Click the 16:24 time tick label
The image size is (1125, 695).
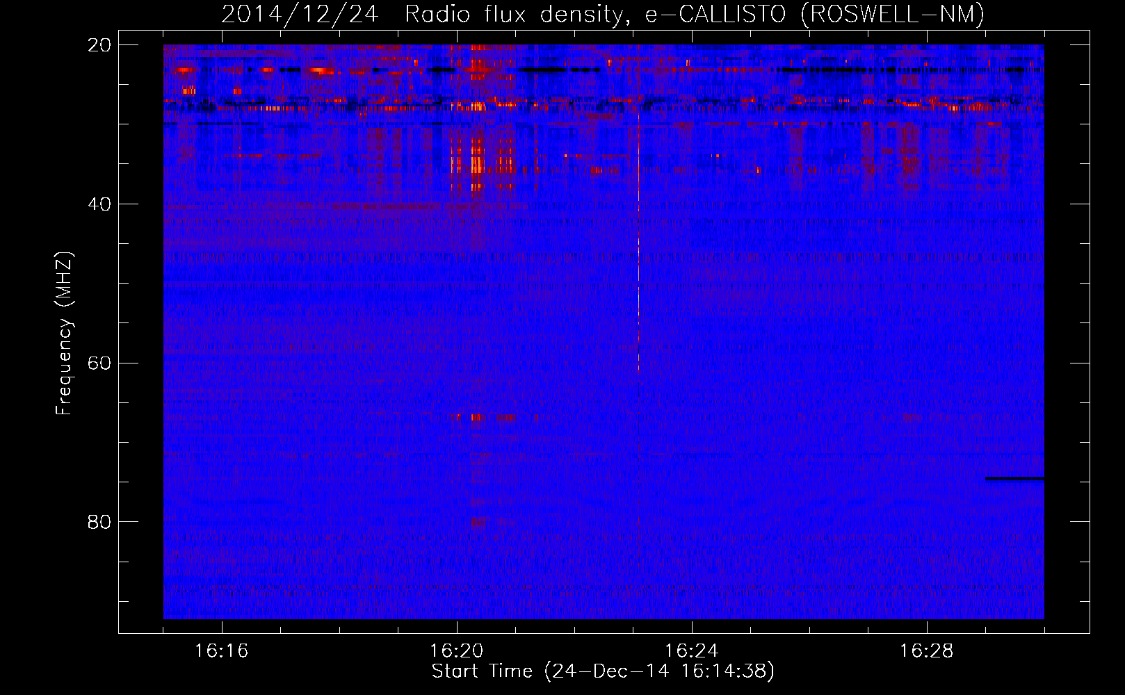coord(692,651)
